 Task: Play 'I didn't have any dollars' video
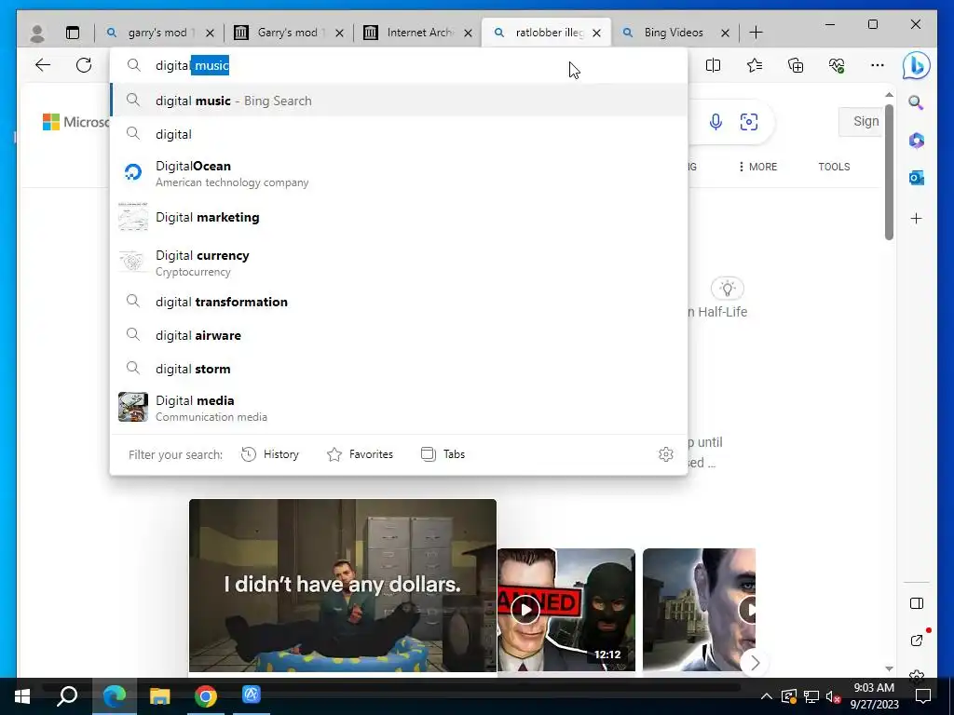tap(343, 586)
